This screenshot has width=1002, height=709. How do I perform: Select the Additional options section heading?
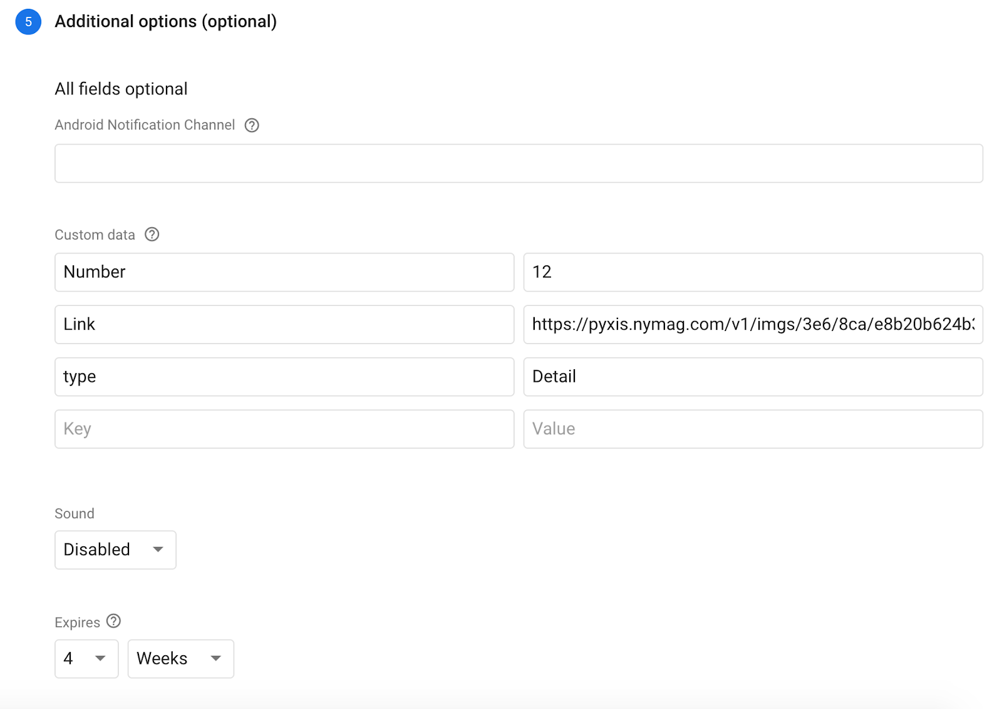pyautogui.click(x=165, y=21)
